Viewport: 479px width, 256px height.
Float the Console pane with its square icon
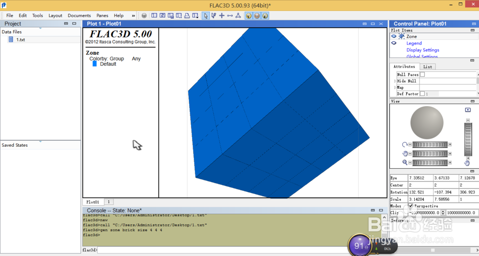pyautogui.click(x=381, y=210)
